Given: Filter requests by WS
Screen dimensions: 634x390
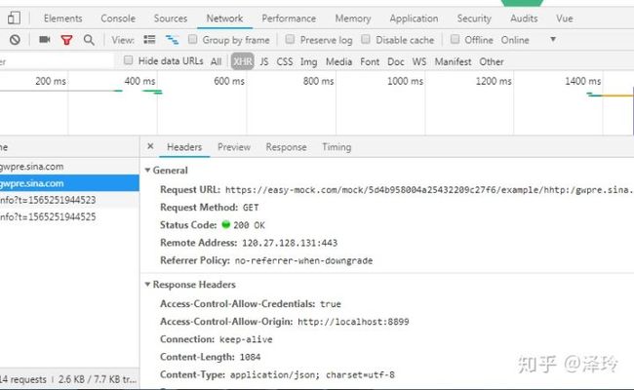Looking at the screenshot, I should pyautogui.click(x=419, y=61).
